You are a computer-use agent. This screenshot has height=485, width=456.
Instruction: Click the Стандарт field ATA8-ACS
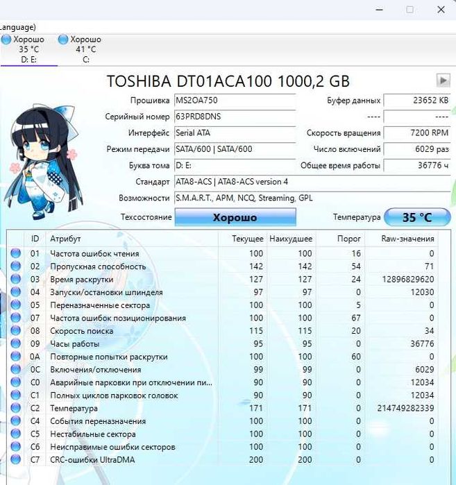click(x=312, y=182)
